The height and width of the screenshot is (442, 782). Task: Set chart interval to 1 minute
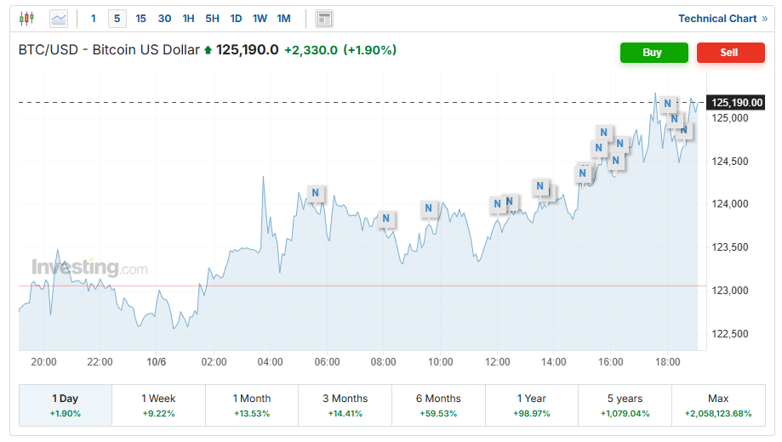tap(94, 19)
